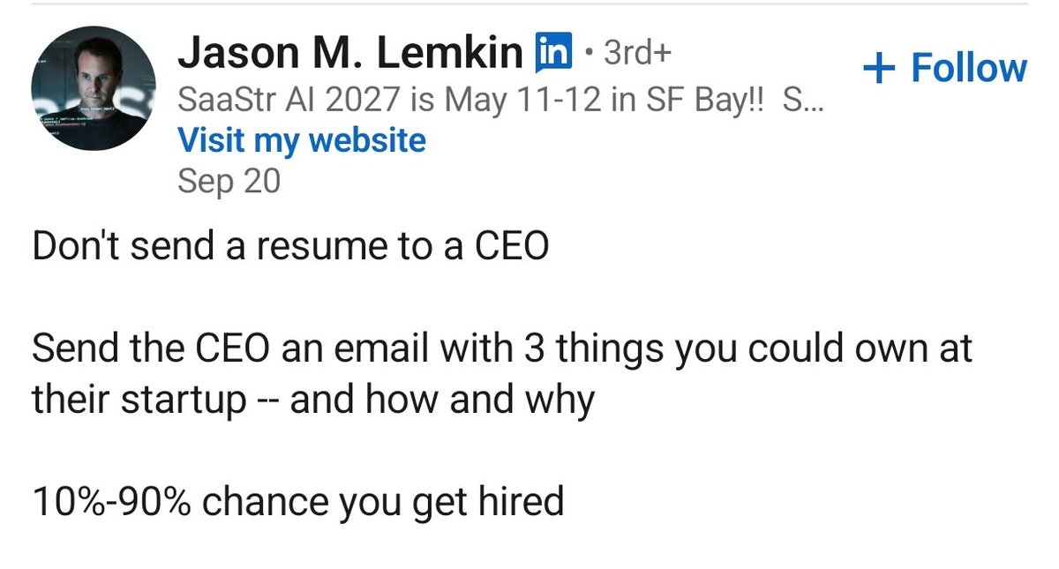
Task: Follow Jason M. Lemkin
Action: (945, 69)
